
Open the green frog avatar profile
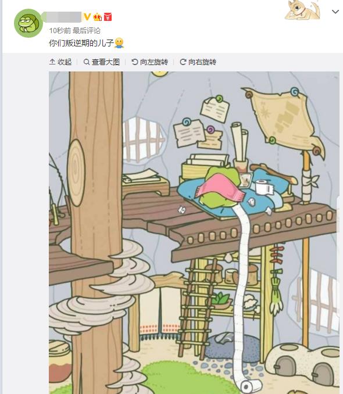pos(28,23)
